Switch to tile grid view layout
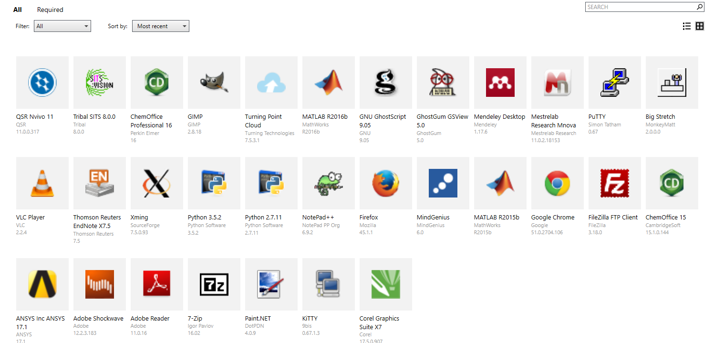Viewport: 714px width, 343px height. pos(700,26)
